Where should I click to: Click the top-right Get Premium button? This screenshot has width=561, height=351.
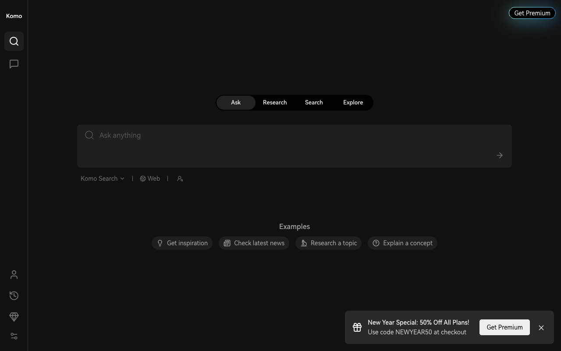click(x=532, y=13)
